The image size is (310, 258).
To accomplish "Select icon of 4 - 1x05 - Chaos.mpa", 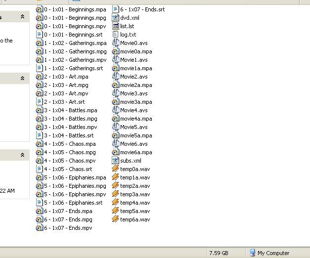I will (x=40, y=144).
